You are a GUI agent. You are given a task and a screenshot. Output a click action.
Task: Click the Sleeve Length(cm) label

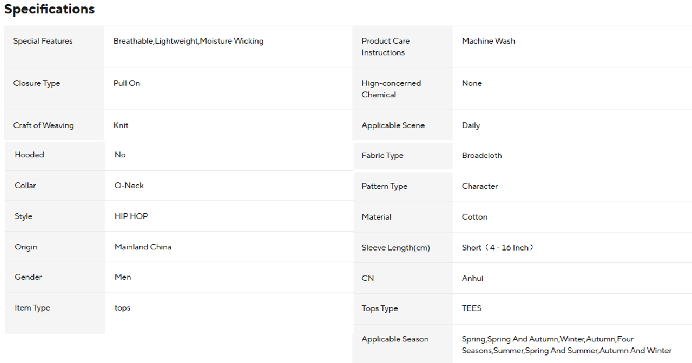[396, 248]
